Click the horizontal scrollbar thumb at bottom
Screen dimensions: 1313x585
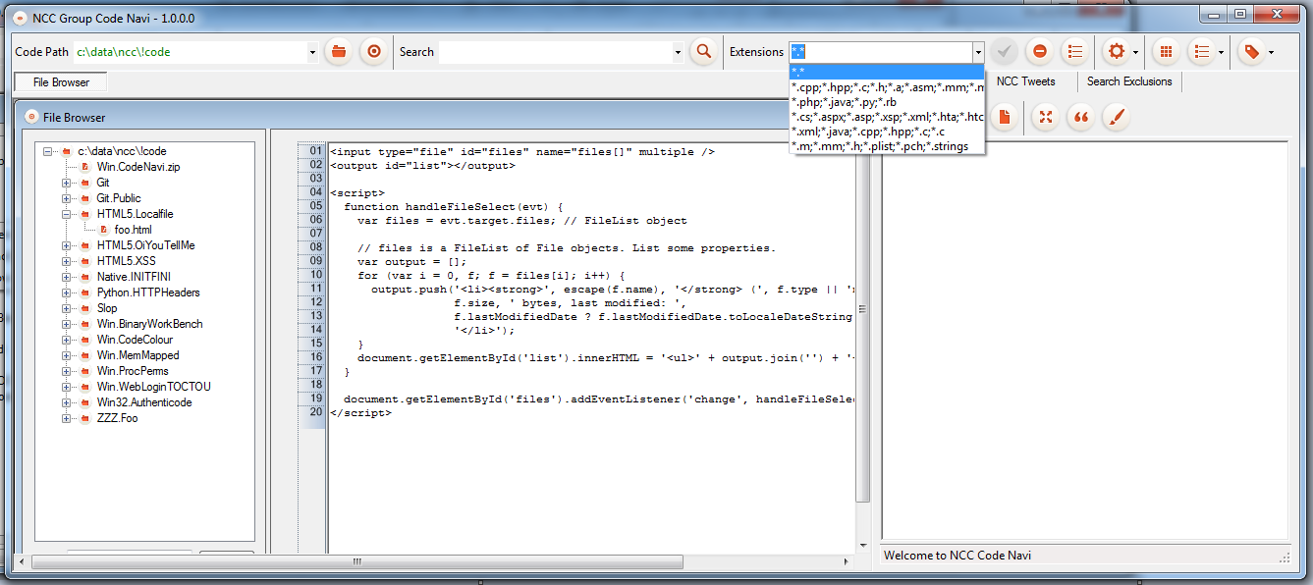tap(356, 562)
